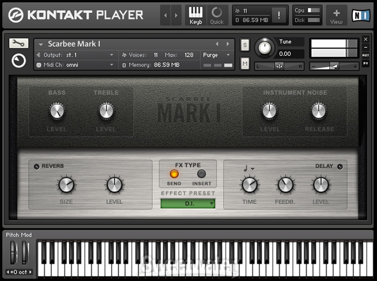Toggle the AUX sends button

[x=365, y=55]
